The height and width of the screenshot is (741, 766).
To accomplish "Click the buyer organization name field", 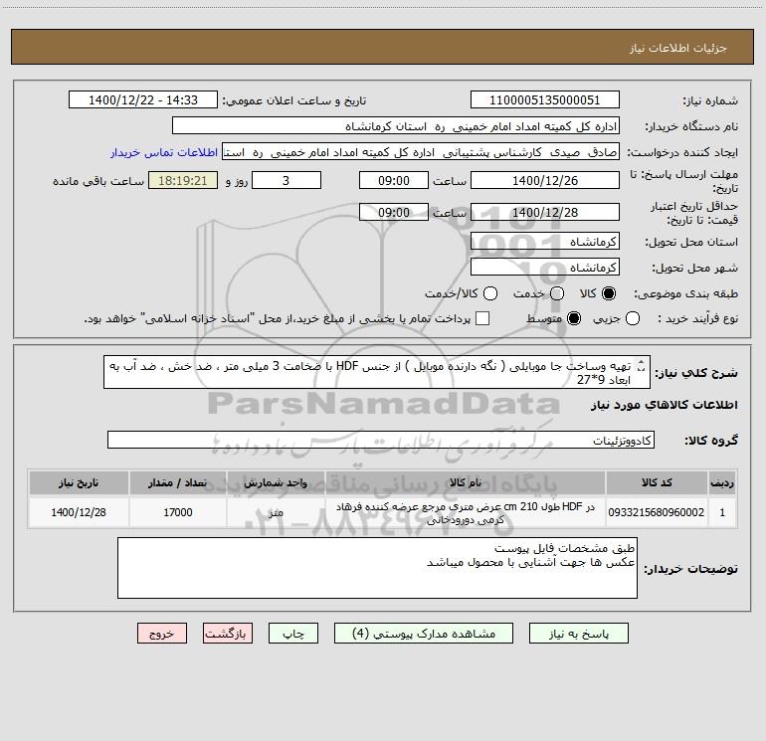I will tap(396, 126).
